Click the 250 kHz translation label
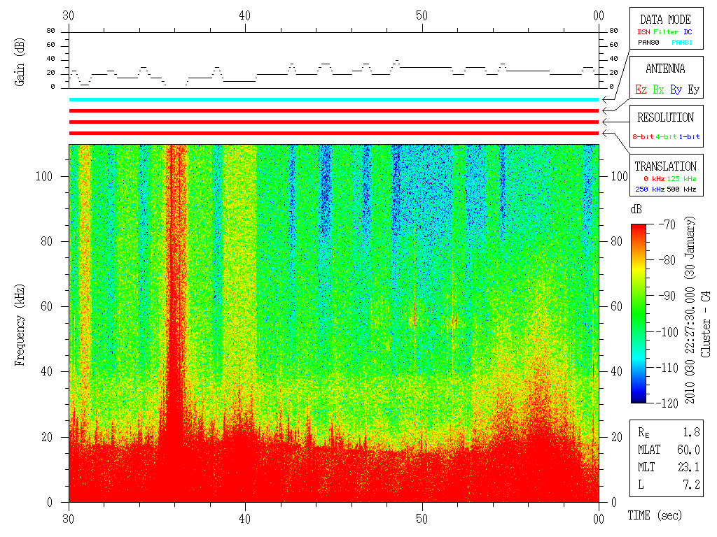 (650, 189)
